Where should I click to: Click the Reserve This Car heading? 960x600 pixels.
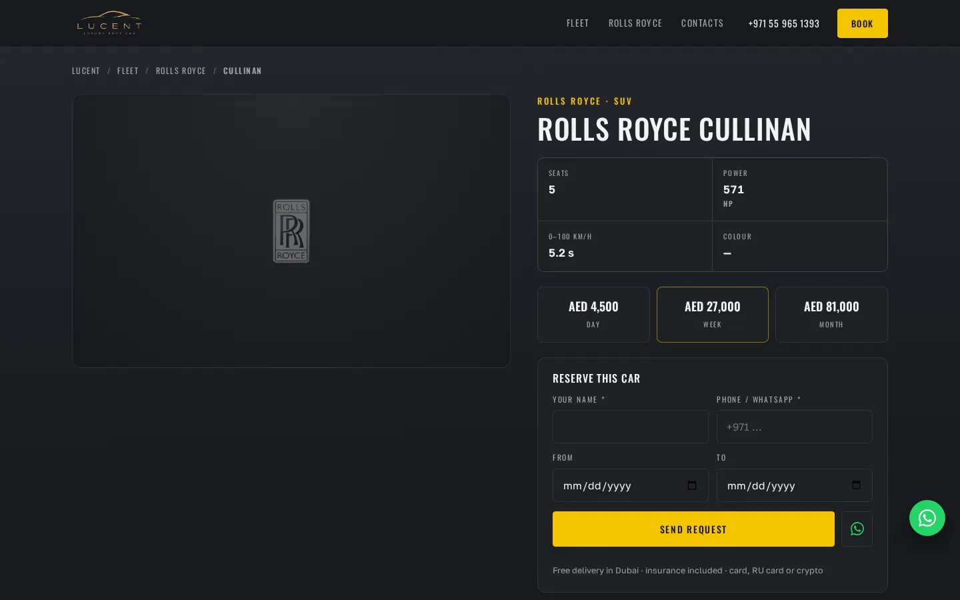tap(596, 379)
